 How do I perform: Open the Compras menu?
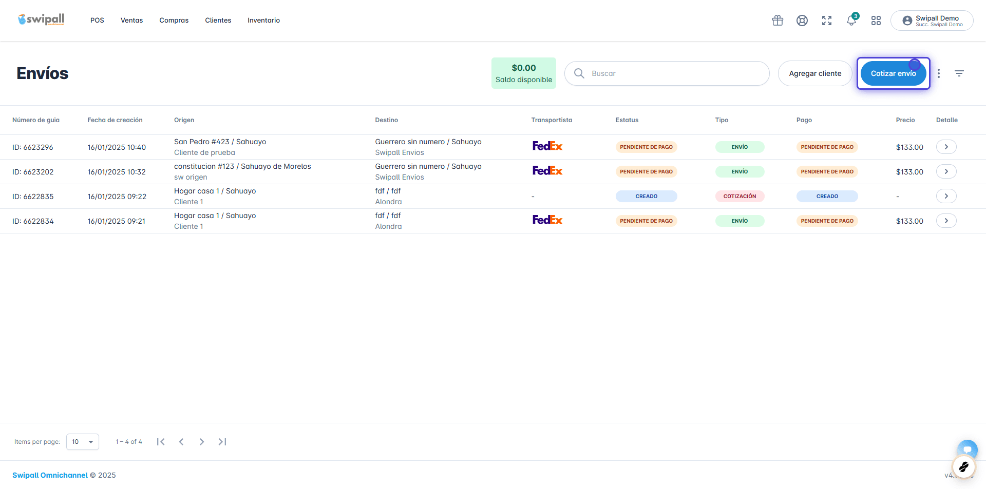174,21
